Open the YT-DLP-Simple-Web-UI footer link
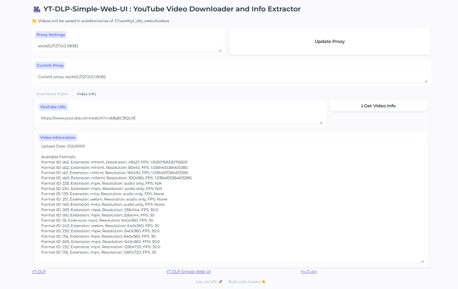458x289 pixels. [x=188, y=272]
